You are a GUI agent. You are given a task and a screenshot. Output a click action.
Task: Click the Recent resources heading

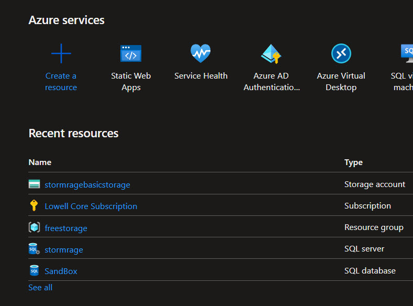coord(73,133)
